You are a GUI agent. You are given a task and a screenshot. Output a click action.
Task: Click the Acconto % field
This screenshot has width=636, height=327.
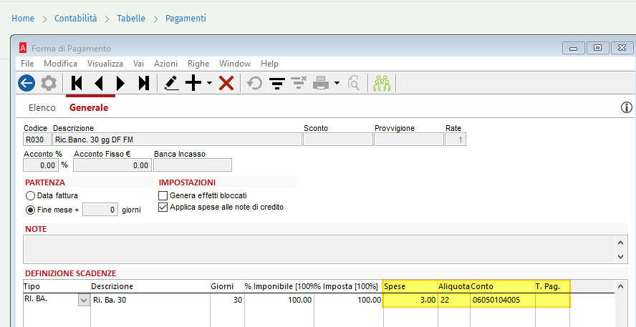point(40,165)
